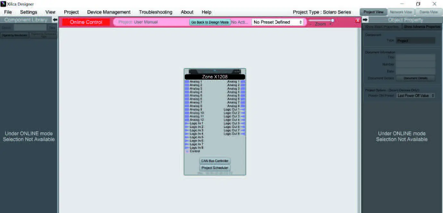The width and height of the screenshot is (443, 213).
Task: Show Advance Properties tab
Action: tap(422, 27)
